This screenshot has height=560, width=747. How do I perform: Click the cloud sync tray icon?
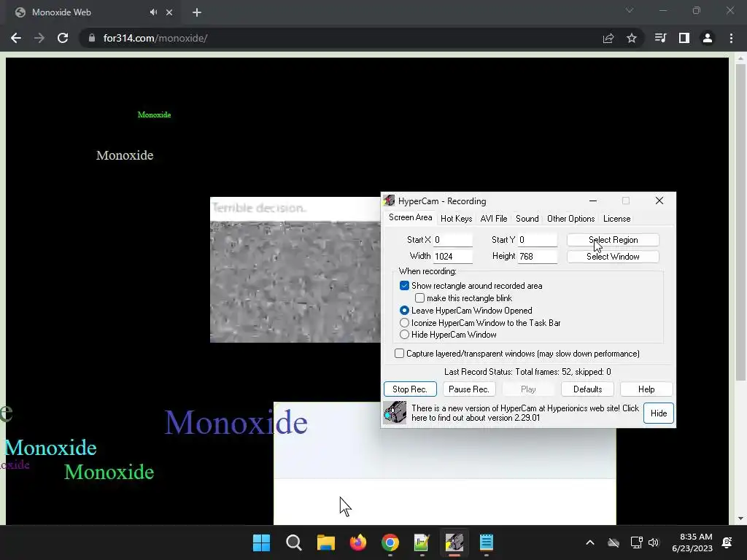point(614,542)
